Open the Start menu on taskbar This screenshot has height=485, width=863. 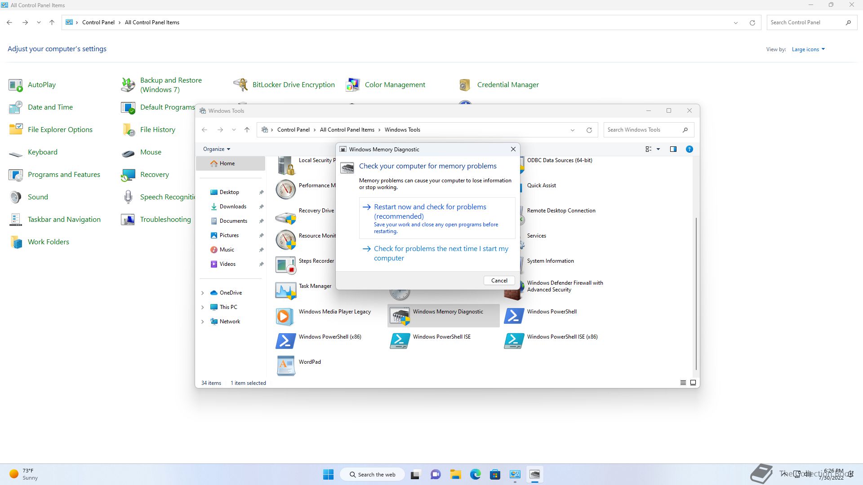328,475
